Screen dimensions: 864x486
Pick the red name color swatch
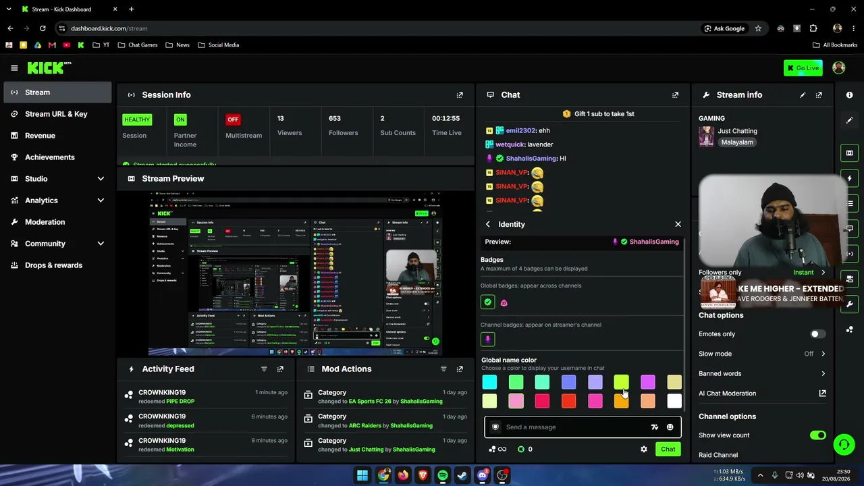[568, 402]
